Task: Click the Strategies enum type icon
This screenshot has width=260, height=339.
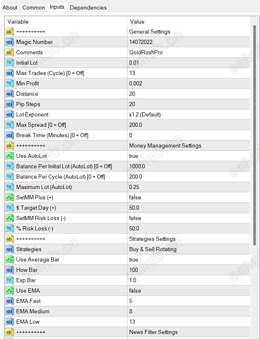Action: tap(10, 249)
